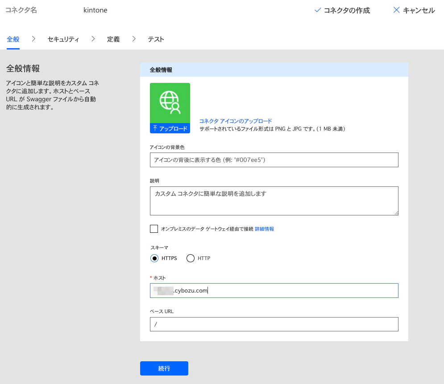
Task: Open the コネクタ アイコンのアップロード link
Action: click(x=236, y=121)
